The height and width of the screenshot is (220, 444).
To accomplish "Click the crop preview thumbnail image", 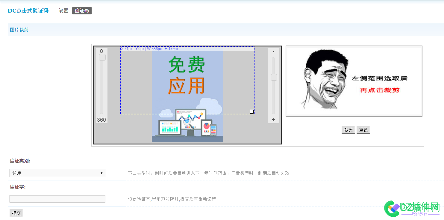I will 354,81.
